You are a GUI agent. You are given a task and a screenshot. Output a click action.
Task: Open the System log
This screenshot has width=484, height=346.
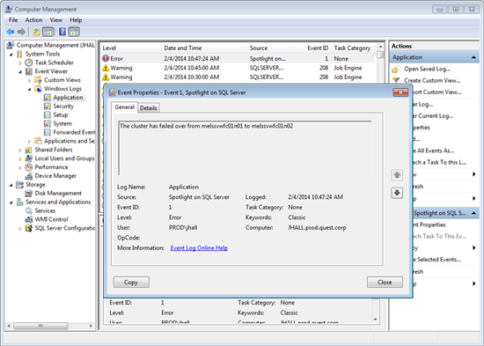point(62,123)
